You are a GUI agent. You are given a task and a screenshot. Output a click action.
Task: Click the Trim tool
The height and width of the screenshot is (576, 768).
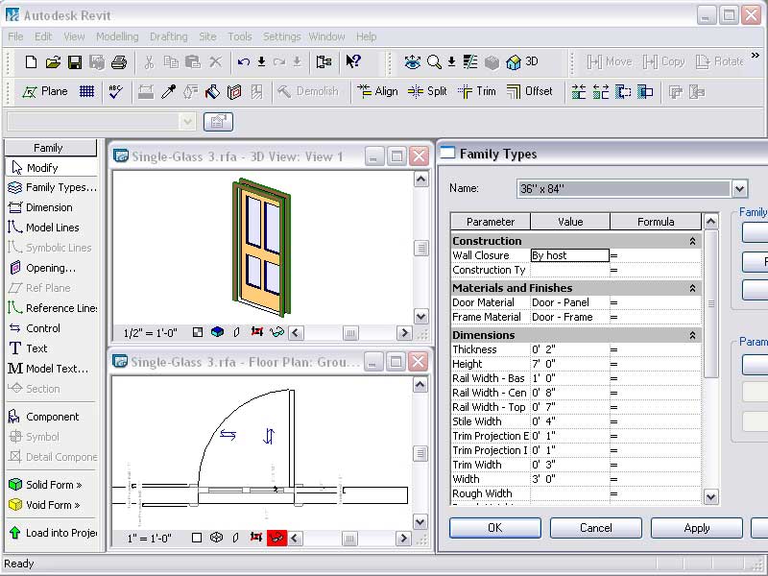click(x=476, y=91)
